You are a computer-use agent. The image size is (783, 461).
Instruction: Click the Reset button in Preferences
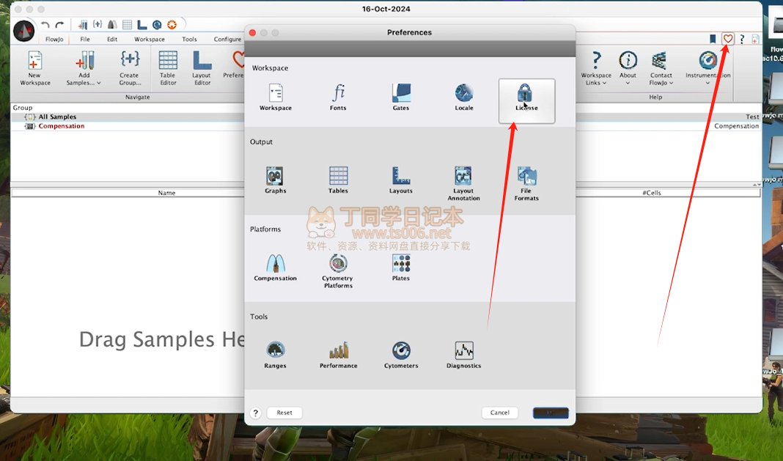[284, 413]
